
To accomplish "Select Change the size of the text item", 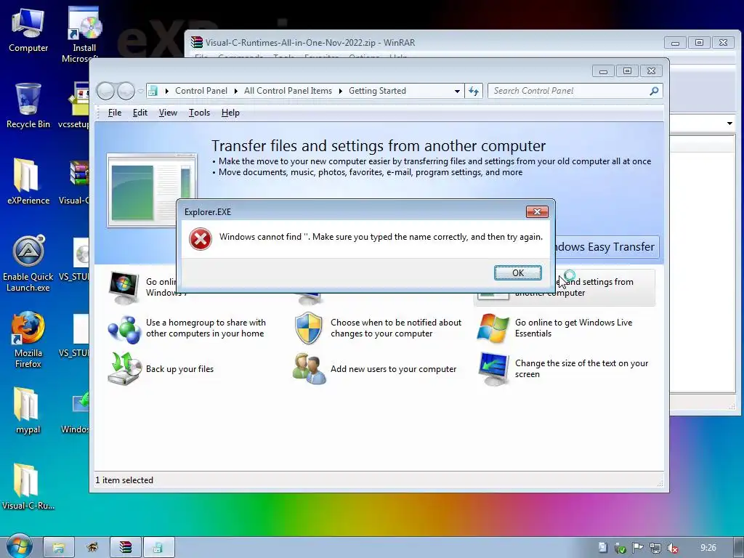I will click(581, 368).
